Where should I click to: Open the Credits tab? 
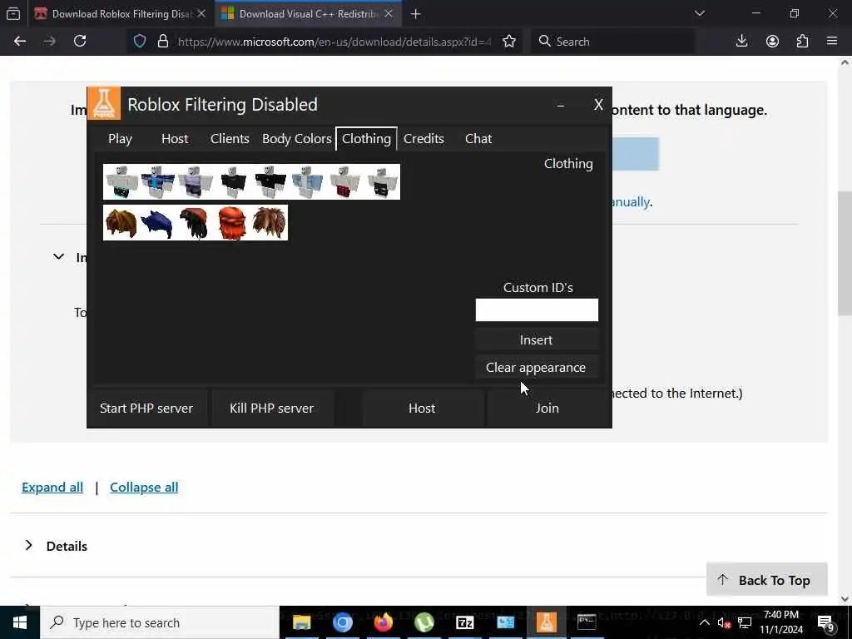tap(424, 139)
